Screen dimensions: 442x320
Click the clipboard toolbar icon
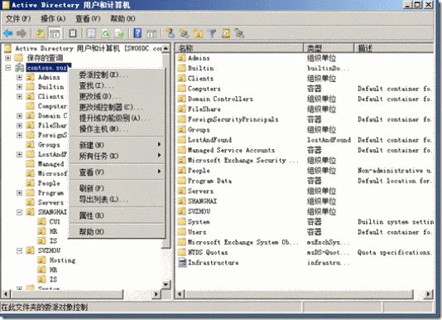point(73,33)
